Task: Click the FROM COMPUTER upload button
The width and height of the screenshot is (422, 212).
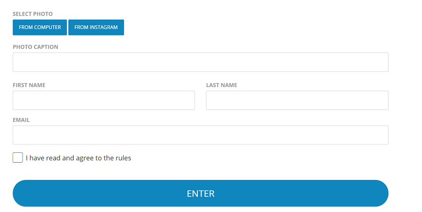Action: click(x=40, y=27)
